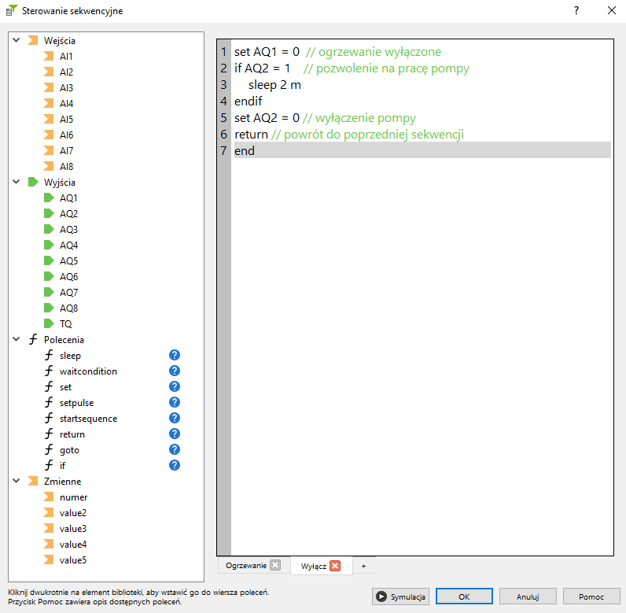Collapse the Polecenia commands group
Image resolution: width=626 pixels, height=613 pixels.
tap(16, 339)
